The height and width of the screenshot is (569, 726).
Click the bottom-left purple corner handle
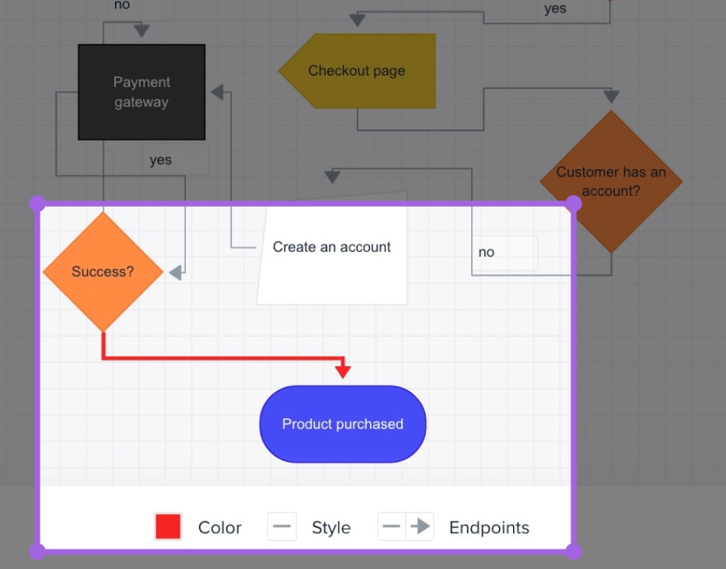pyautogui.click(x=37, y=551)
